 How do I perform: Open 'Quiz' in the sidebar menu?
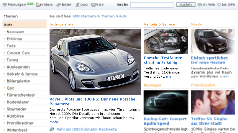[11, 88]
